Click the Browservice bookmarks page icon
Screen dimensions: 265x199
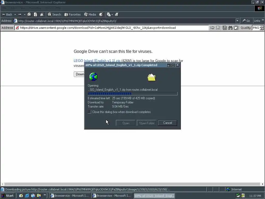click(x=224, y=28)
